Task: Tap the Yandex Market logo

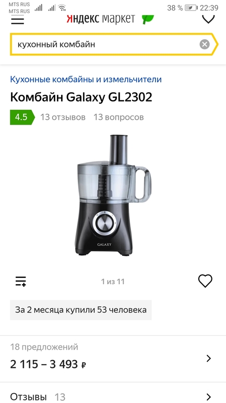Action: pyautogui.click(x=100, y=19)
